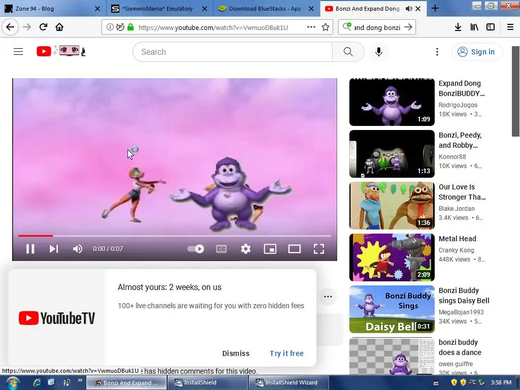Open the YouTube hamburger guide menu
The width and height of the screenshot is (520, 390).
pyautogui.click(x=18, y=52)
